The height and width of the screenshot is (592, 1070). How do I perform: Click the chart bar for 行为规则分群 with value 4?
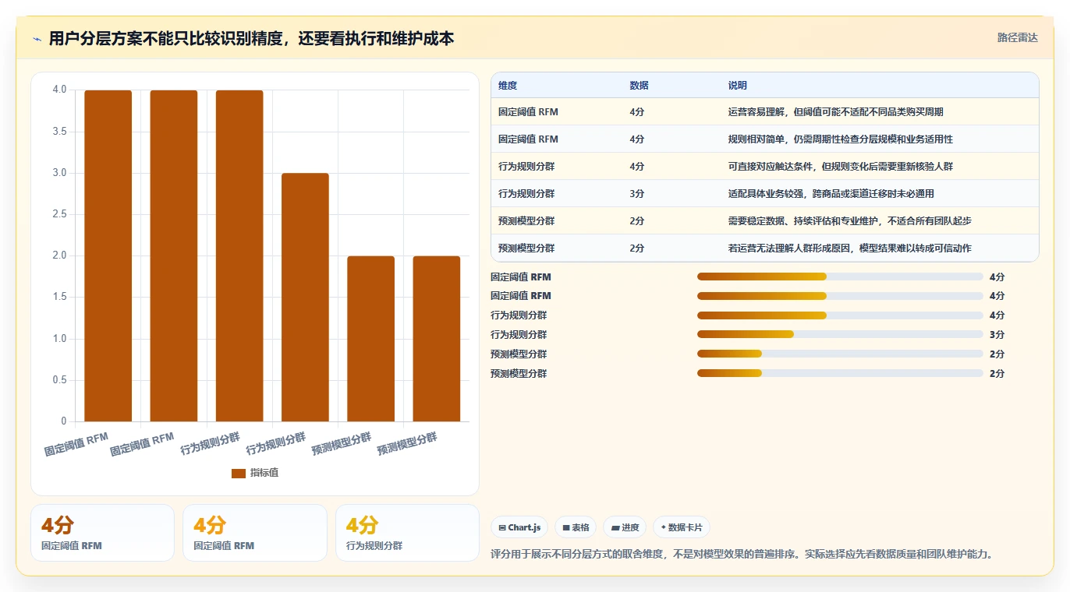[239, 256]
